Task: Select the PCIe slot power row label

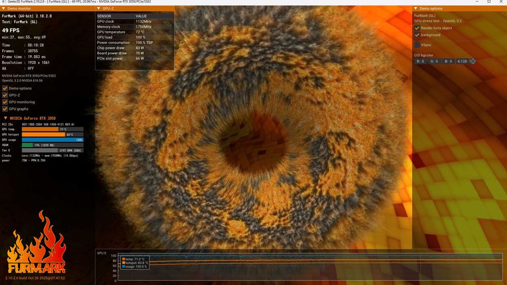Action: [x=110, y=58]
